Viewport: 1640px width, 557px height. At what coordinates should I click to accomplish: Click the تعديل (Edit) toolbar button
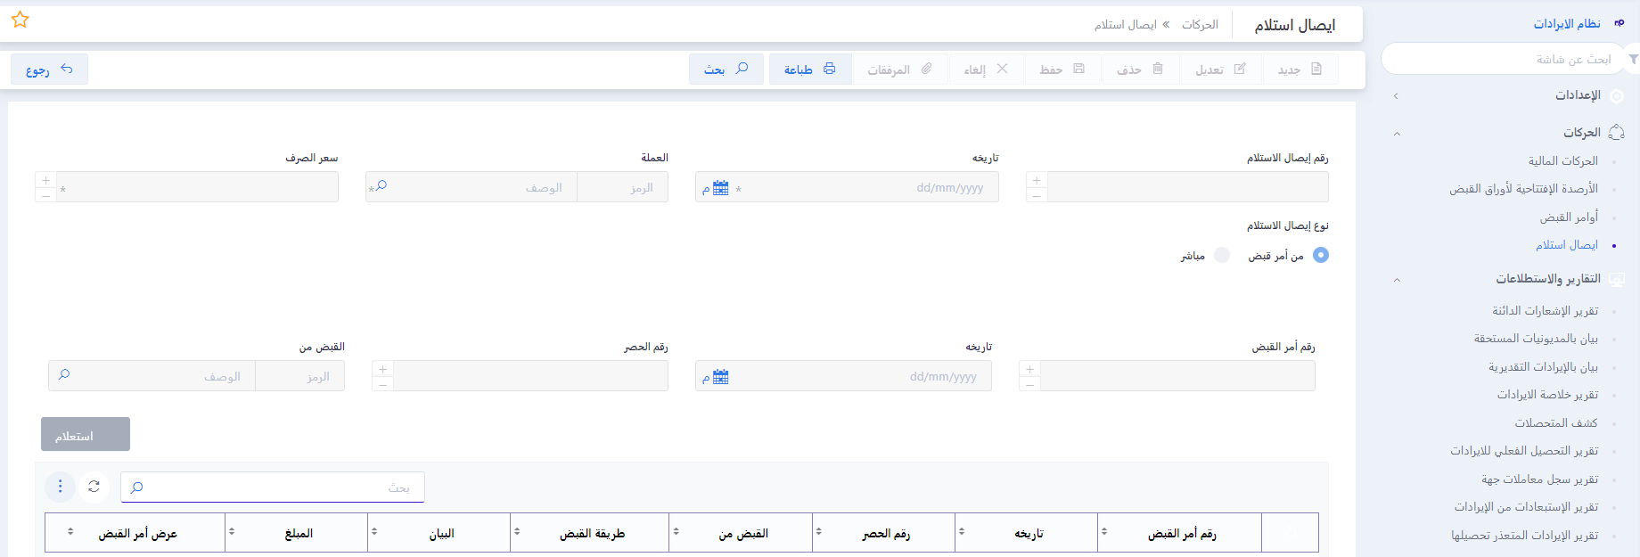pos(1221,69)
